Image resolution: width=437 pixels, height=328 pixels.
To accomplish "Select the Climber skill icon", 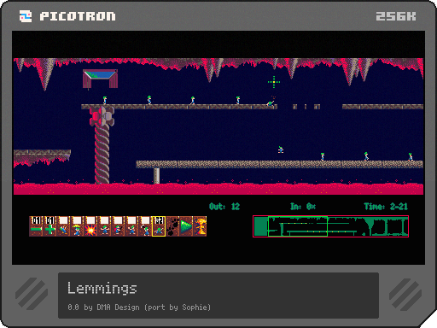I will pos(63,226).
